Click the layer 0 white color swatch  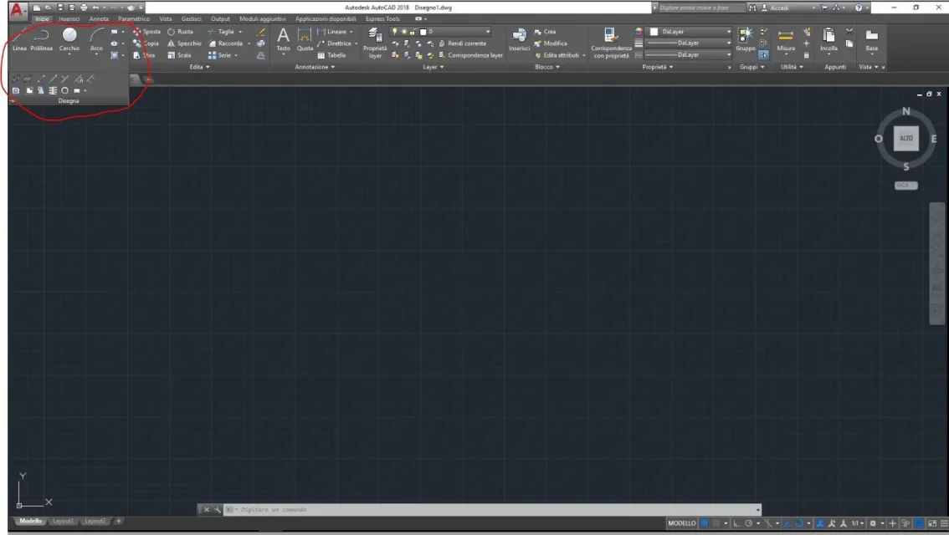[x=423, y=32]
